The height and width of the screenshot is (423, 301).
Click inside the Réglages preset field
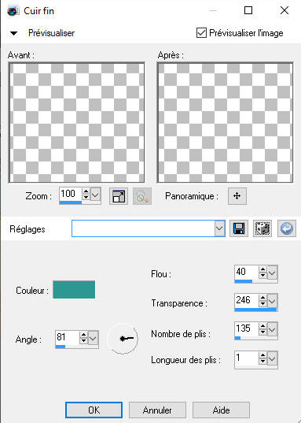pos(143,228)
